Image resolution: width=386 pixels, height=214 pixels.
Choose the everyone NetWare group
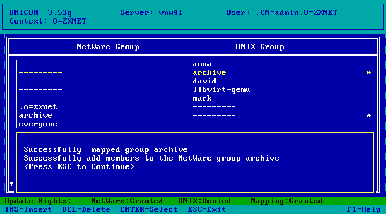click(38, 124)
